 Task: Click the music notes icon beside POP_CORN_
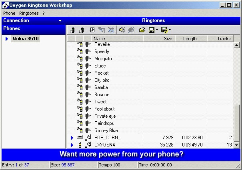[x=88, y=138]
